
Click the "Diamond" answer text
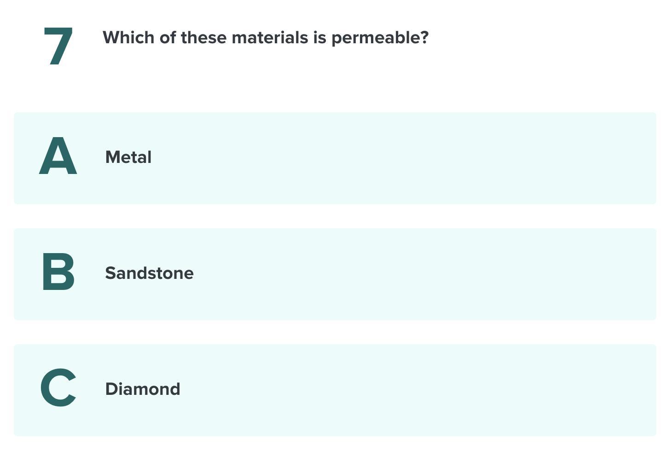click(x=143, y=389)
